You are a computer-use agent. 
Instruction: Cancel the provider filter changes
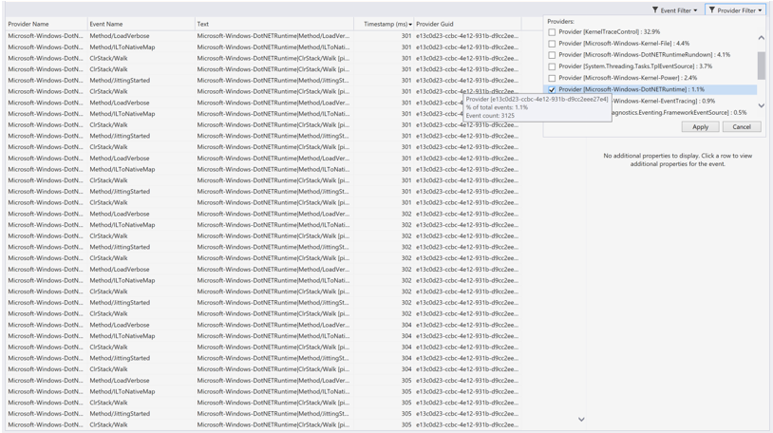coord(741,126)
